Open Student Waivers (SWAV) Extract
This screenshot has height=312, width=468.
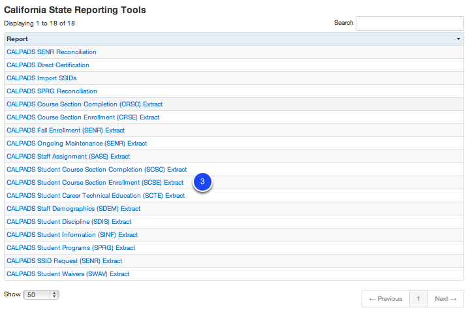pos(68,274)
